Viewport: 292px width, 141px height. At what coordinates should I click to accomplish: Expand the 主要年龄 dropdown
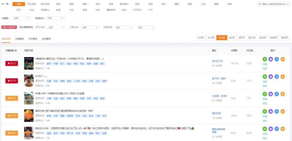(x=90, y=28)
